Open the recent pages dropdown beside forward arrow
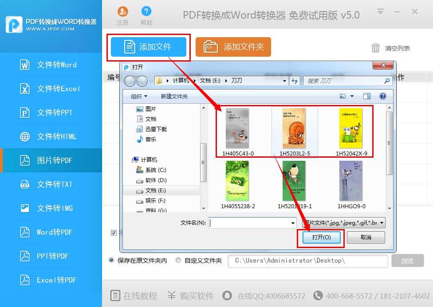Viewport: 433px width, 307px height. coord(151,82)
